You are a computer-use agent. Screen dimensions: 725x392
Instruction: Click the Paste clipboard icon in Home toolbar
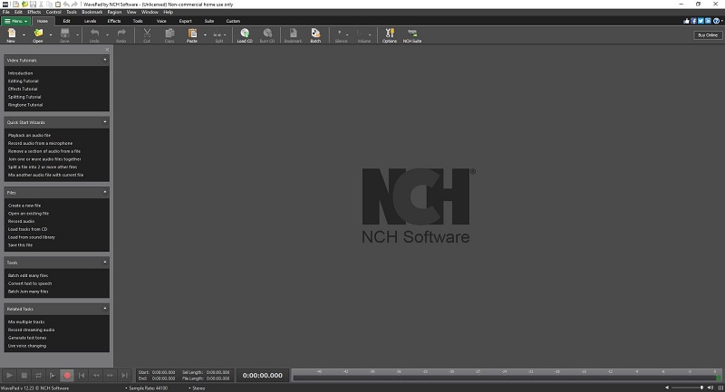pos(192,33)
